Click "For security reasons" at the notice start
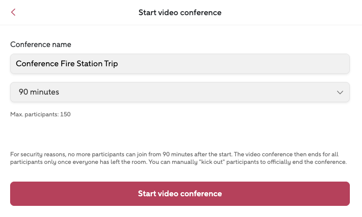The width and height of the screenshot is (362, 217). click(x=33, y=154)
